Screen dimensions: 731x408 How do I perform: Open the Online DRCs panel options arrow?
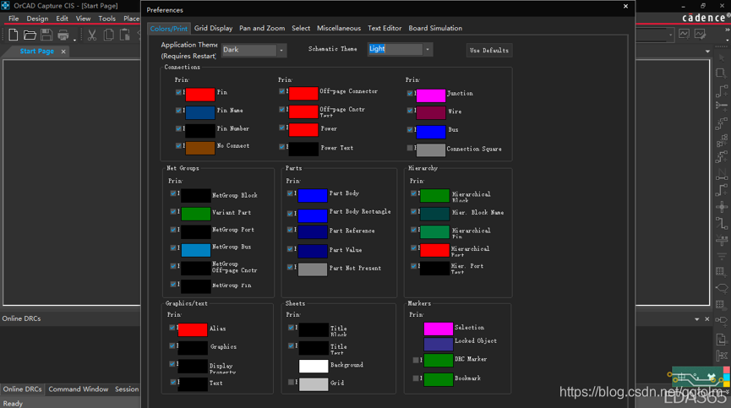(697, 319)
